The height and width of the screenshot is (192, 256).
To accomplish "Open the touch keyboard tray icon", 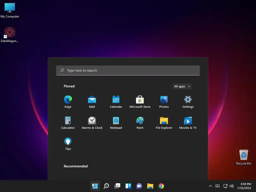I will 217,186.
